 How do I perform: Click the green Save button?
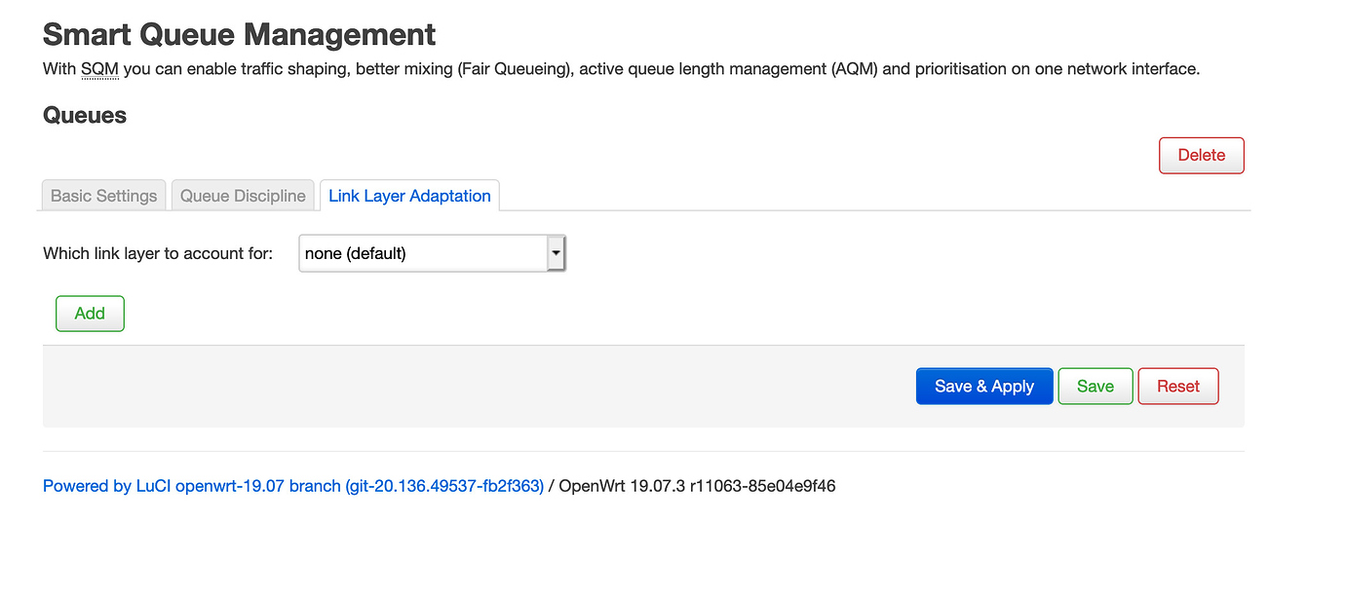[x=1095, y=386]
